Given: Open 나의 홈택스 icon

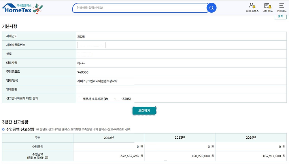Looking at the screenshot, I should tap(252, 8).
